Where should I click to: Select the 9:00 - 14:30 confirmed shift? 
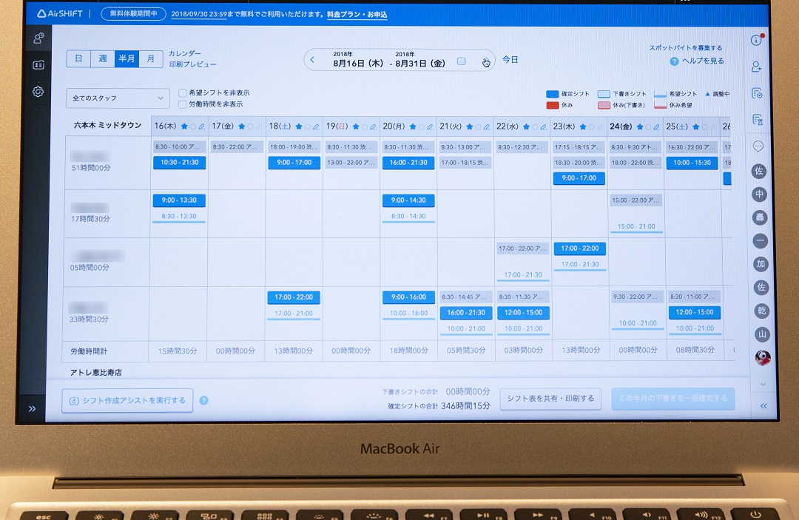click(408, 200)
